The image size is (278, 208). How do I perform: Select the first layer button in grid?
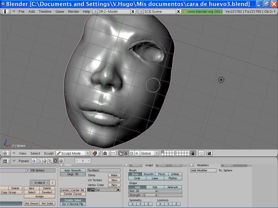point(163,152)
